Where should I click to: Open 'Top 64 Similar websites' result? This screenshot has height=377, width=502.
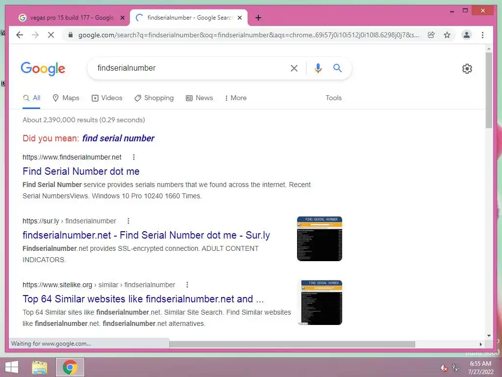pyautogui.click(x=143, y=299)
